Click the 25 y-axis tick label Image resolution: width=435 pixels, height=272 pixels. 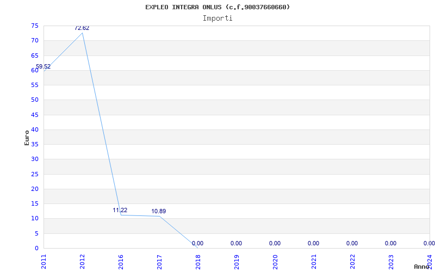tap(35, 174)
